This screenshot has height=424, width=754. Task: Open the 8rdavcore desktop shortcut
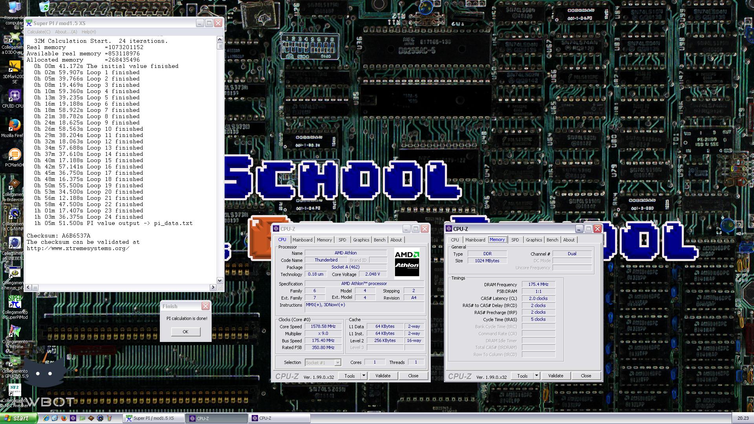[13, 190]
